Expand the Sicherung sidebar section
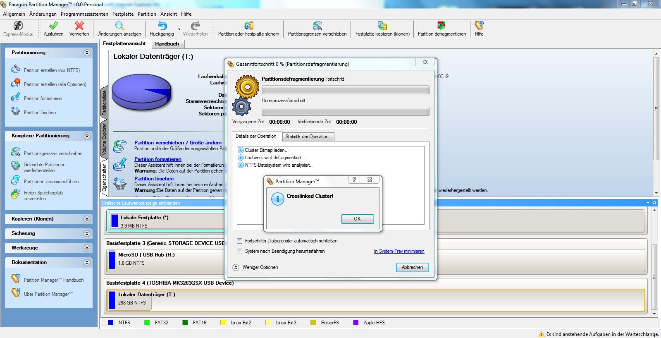This screenshot has width=661, height=338. 87,233
